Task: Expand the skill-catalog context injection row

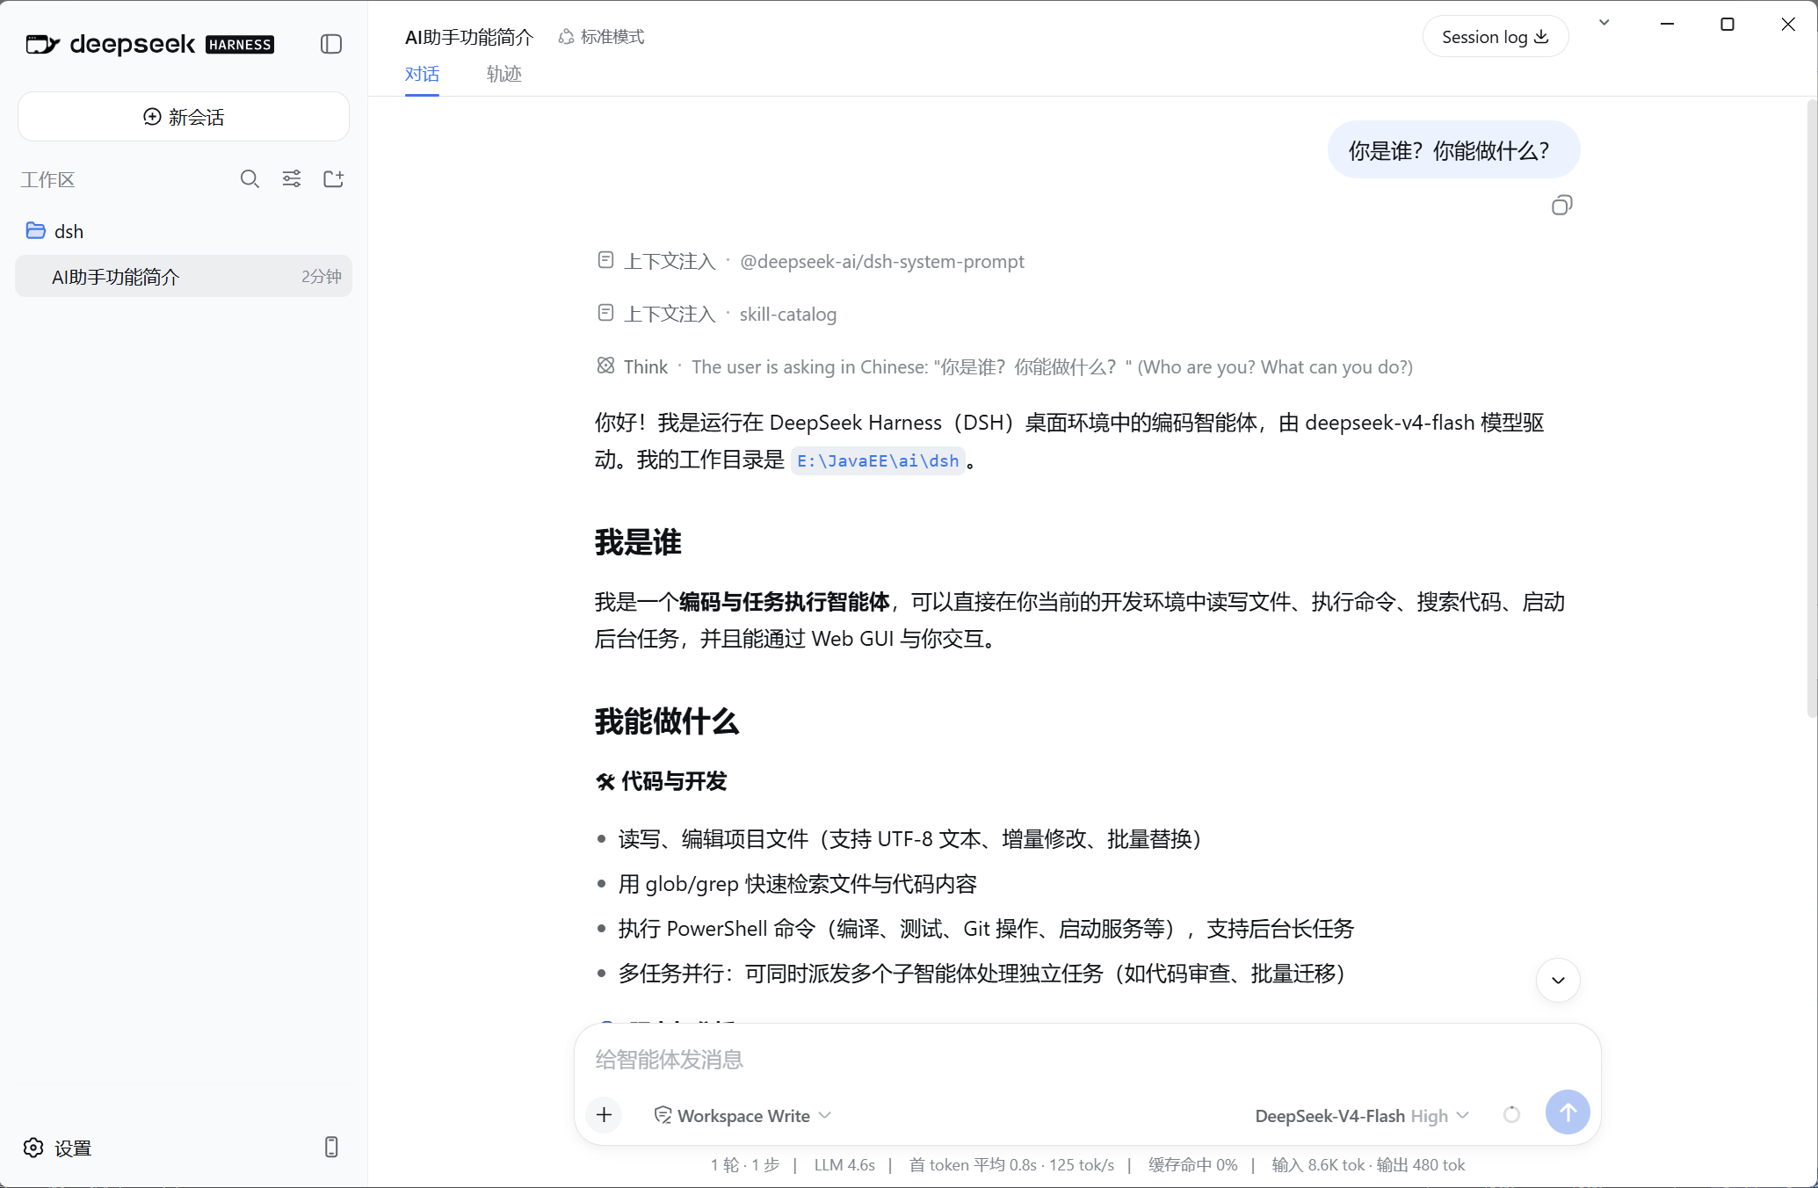Action: coord(717,314)
